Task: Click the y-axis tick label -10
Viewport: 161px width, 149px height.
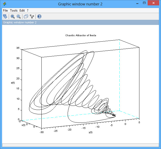Action: [97, 127]
